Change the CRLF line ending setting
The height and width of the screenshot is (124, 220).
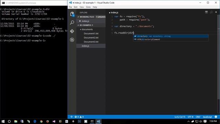click(198, 117)
